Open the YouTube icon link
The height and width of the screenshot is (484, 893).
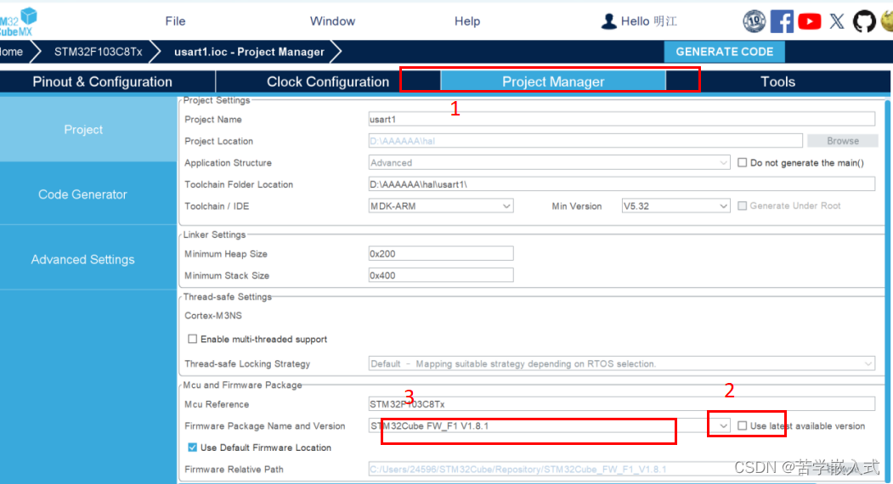coord(809,21)
